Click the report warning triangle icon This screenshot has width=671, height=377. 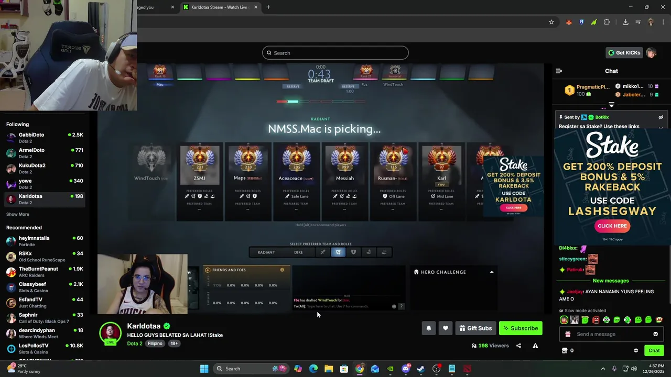pos(535,346)
